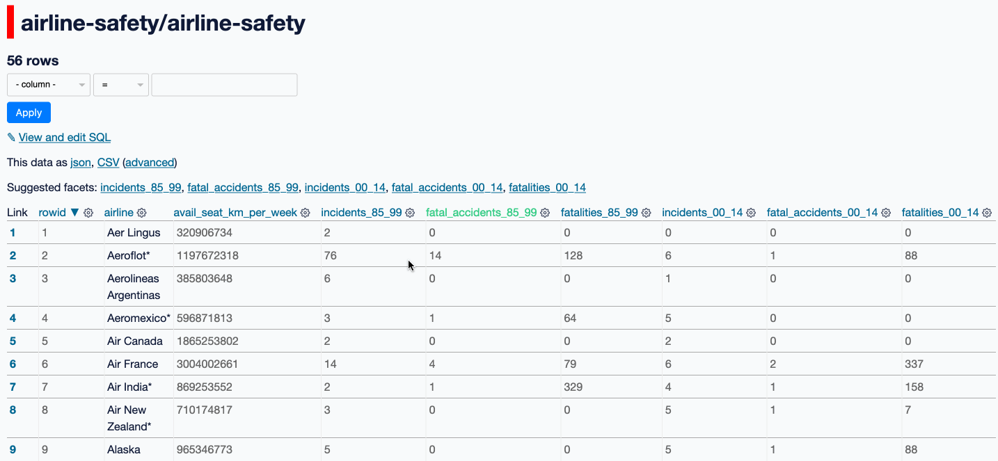Add suggested facet incidents_85_99

pyautogui.click(x=141, y=188)
